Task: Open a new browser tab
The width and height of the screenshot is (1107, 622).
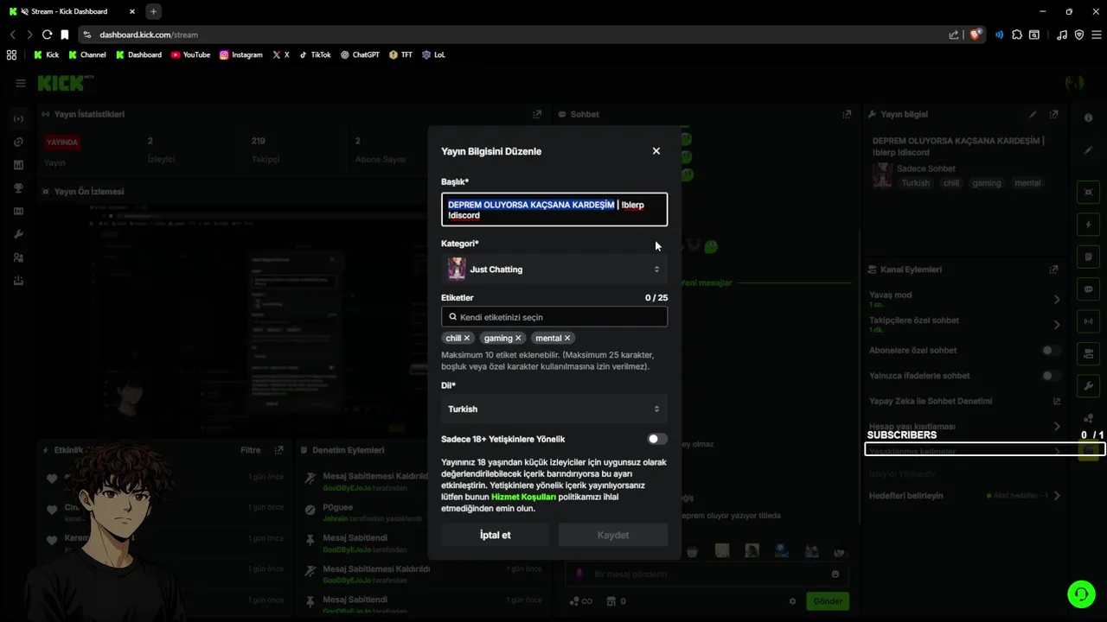Action: (153, 11)
